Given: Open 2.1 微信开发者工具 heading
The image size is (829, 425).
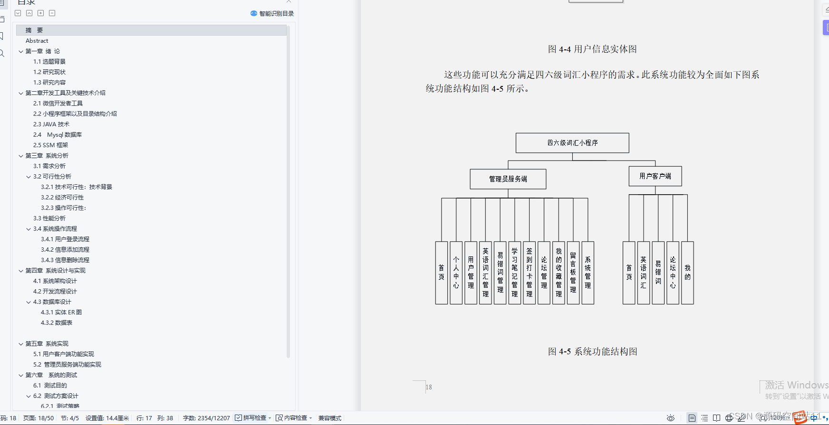Looking at the screenshot, I should (x=58, y=104).
